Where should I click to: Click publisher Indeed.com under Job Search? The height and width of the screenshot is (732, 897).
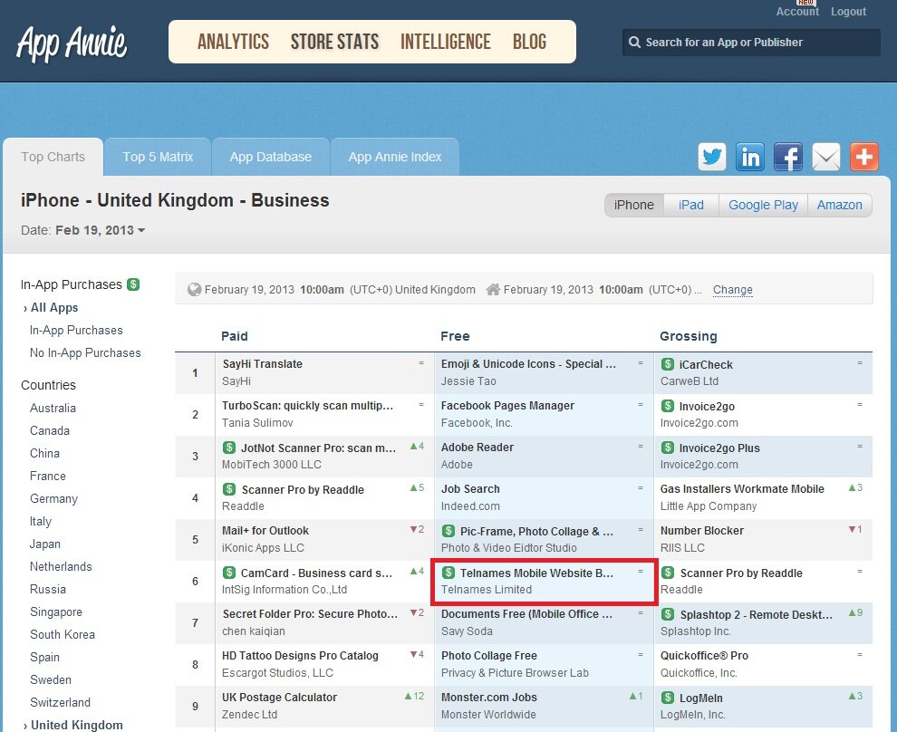(x=470, y=506)
